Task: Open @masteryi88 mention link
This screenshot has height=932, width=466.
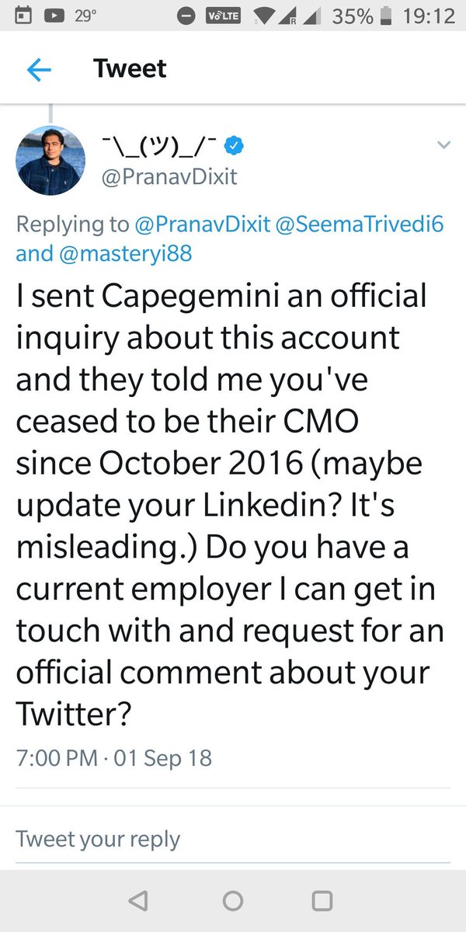Action: (124, 254)
